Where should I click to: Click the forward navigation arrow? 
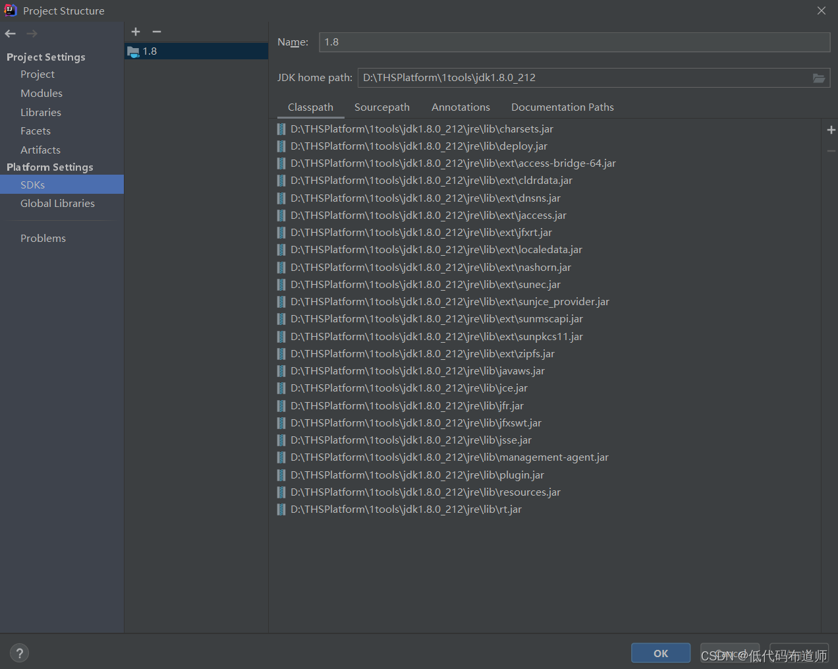tap(32, 34)
